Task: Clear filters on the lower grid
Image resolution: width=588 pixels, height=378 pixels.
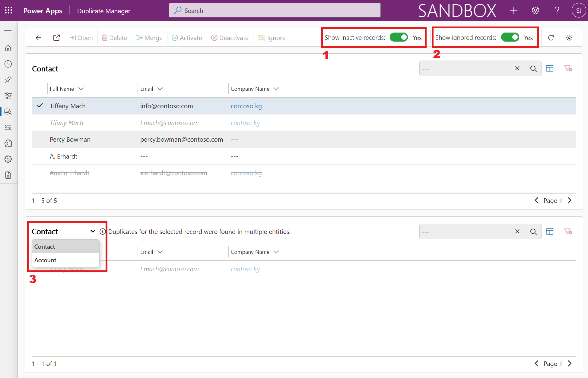Action: click(568, 232)
